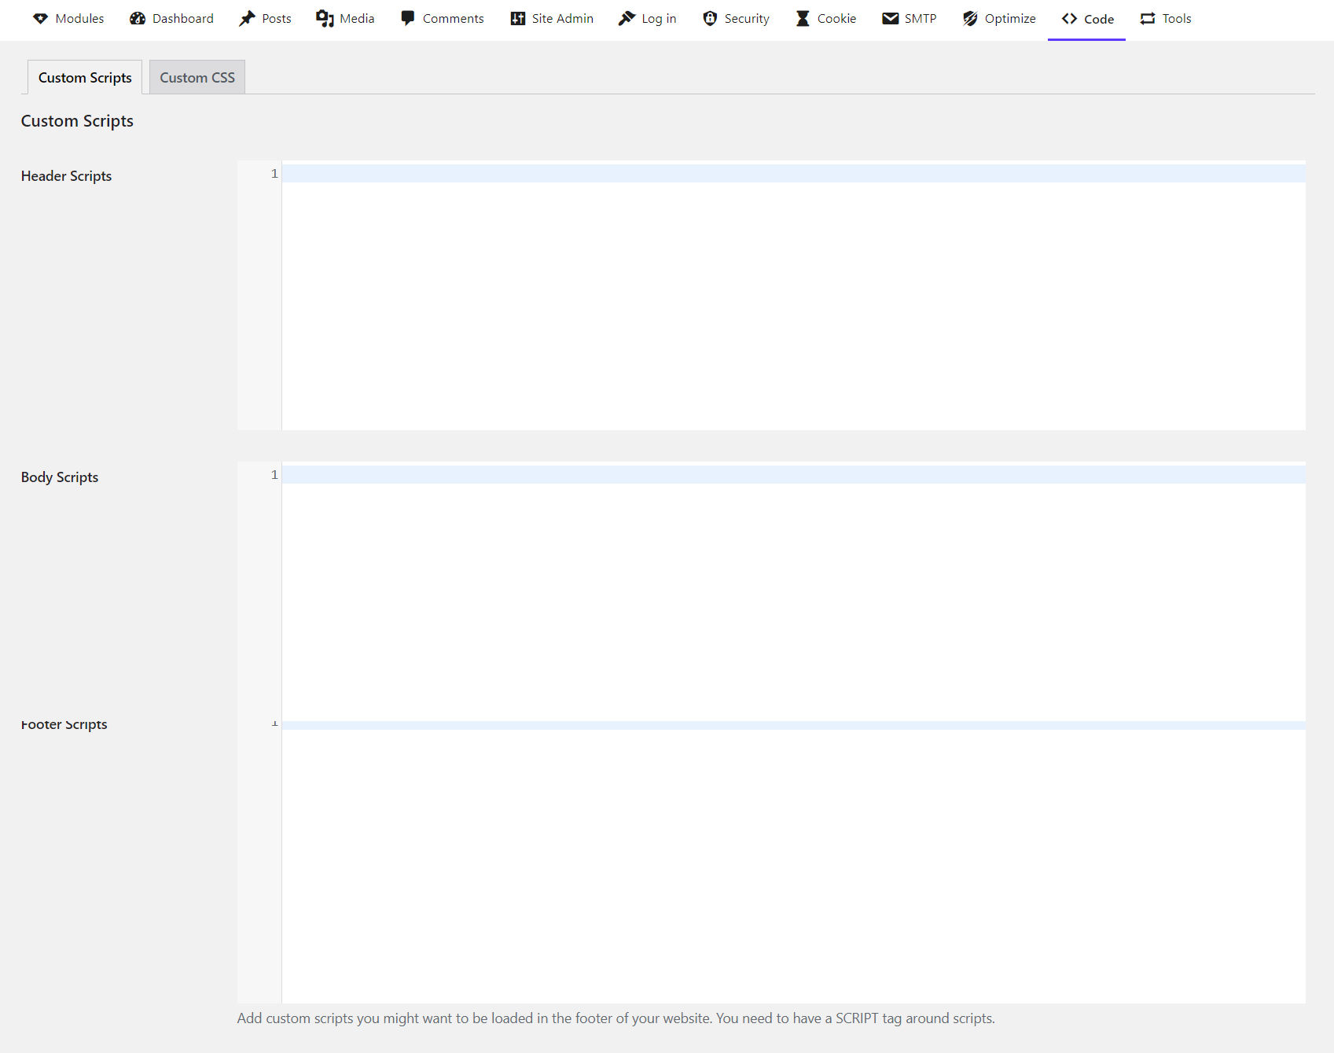Screen dimensions: 1334x1053
Task: Click the SMTP envelope icon
Action: pyautogui.click(x=890, y=19)
